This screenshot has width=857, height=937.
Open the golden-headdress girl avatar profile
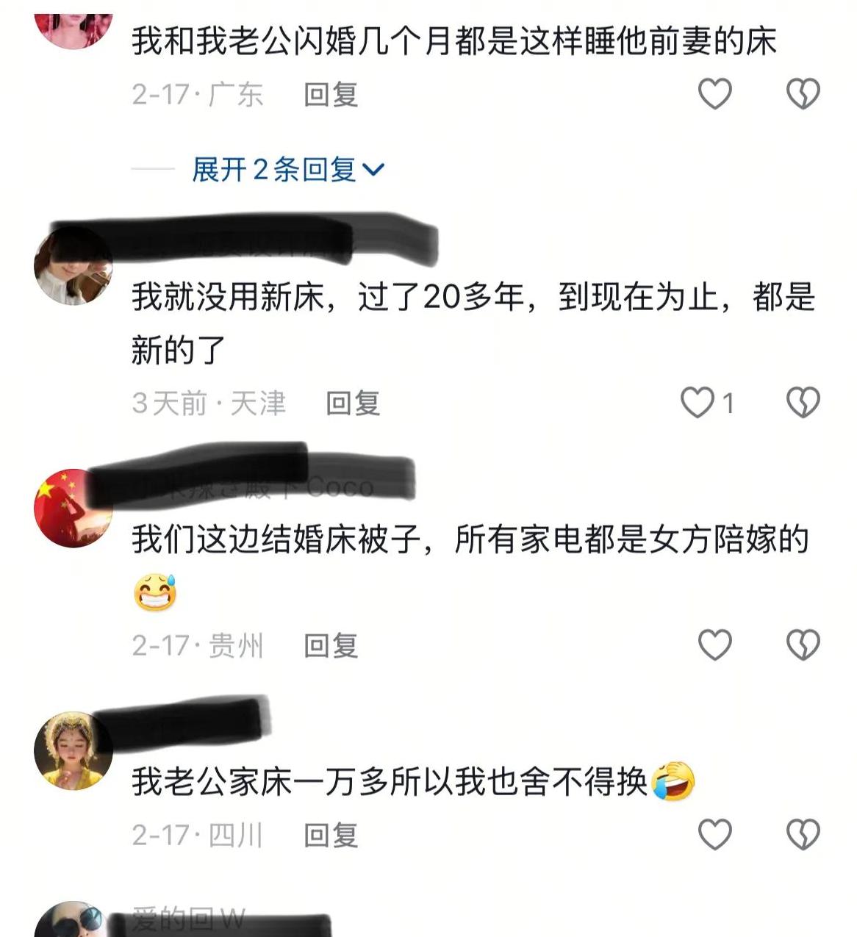(73, 750)
